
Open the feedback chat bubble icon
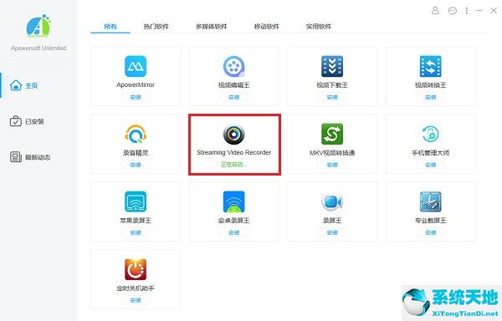453,11
